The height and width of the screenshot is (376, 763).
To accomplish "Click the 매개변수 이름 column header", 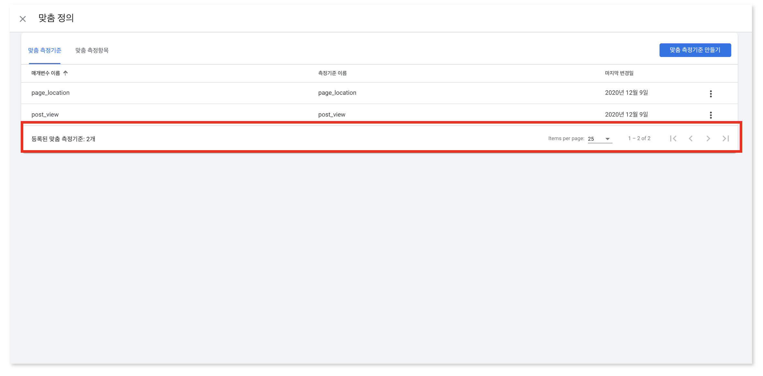I will (x=46, y=73).
